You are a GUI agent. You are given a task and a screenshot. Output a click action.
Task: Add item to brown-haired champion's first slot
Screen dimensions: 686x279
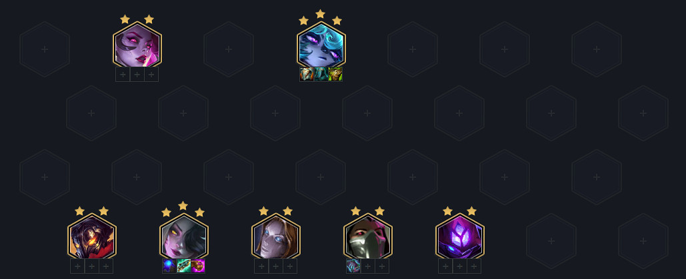pyautogui.click(x=261, y=266)
